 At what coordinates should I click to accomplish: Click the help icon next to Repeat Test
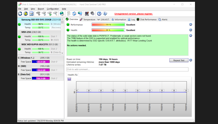coord(191,60)
